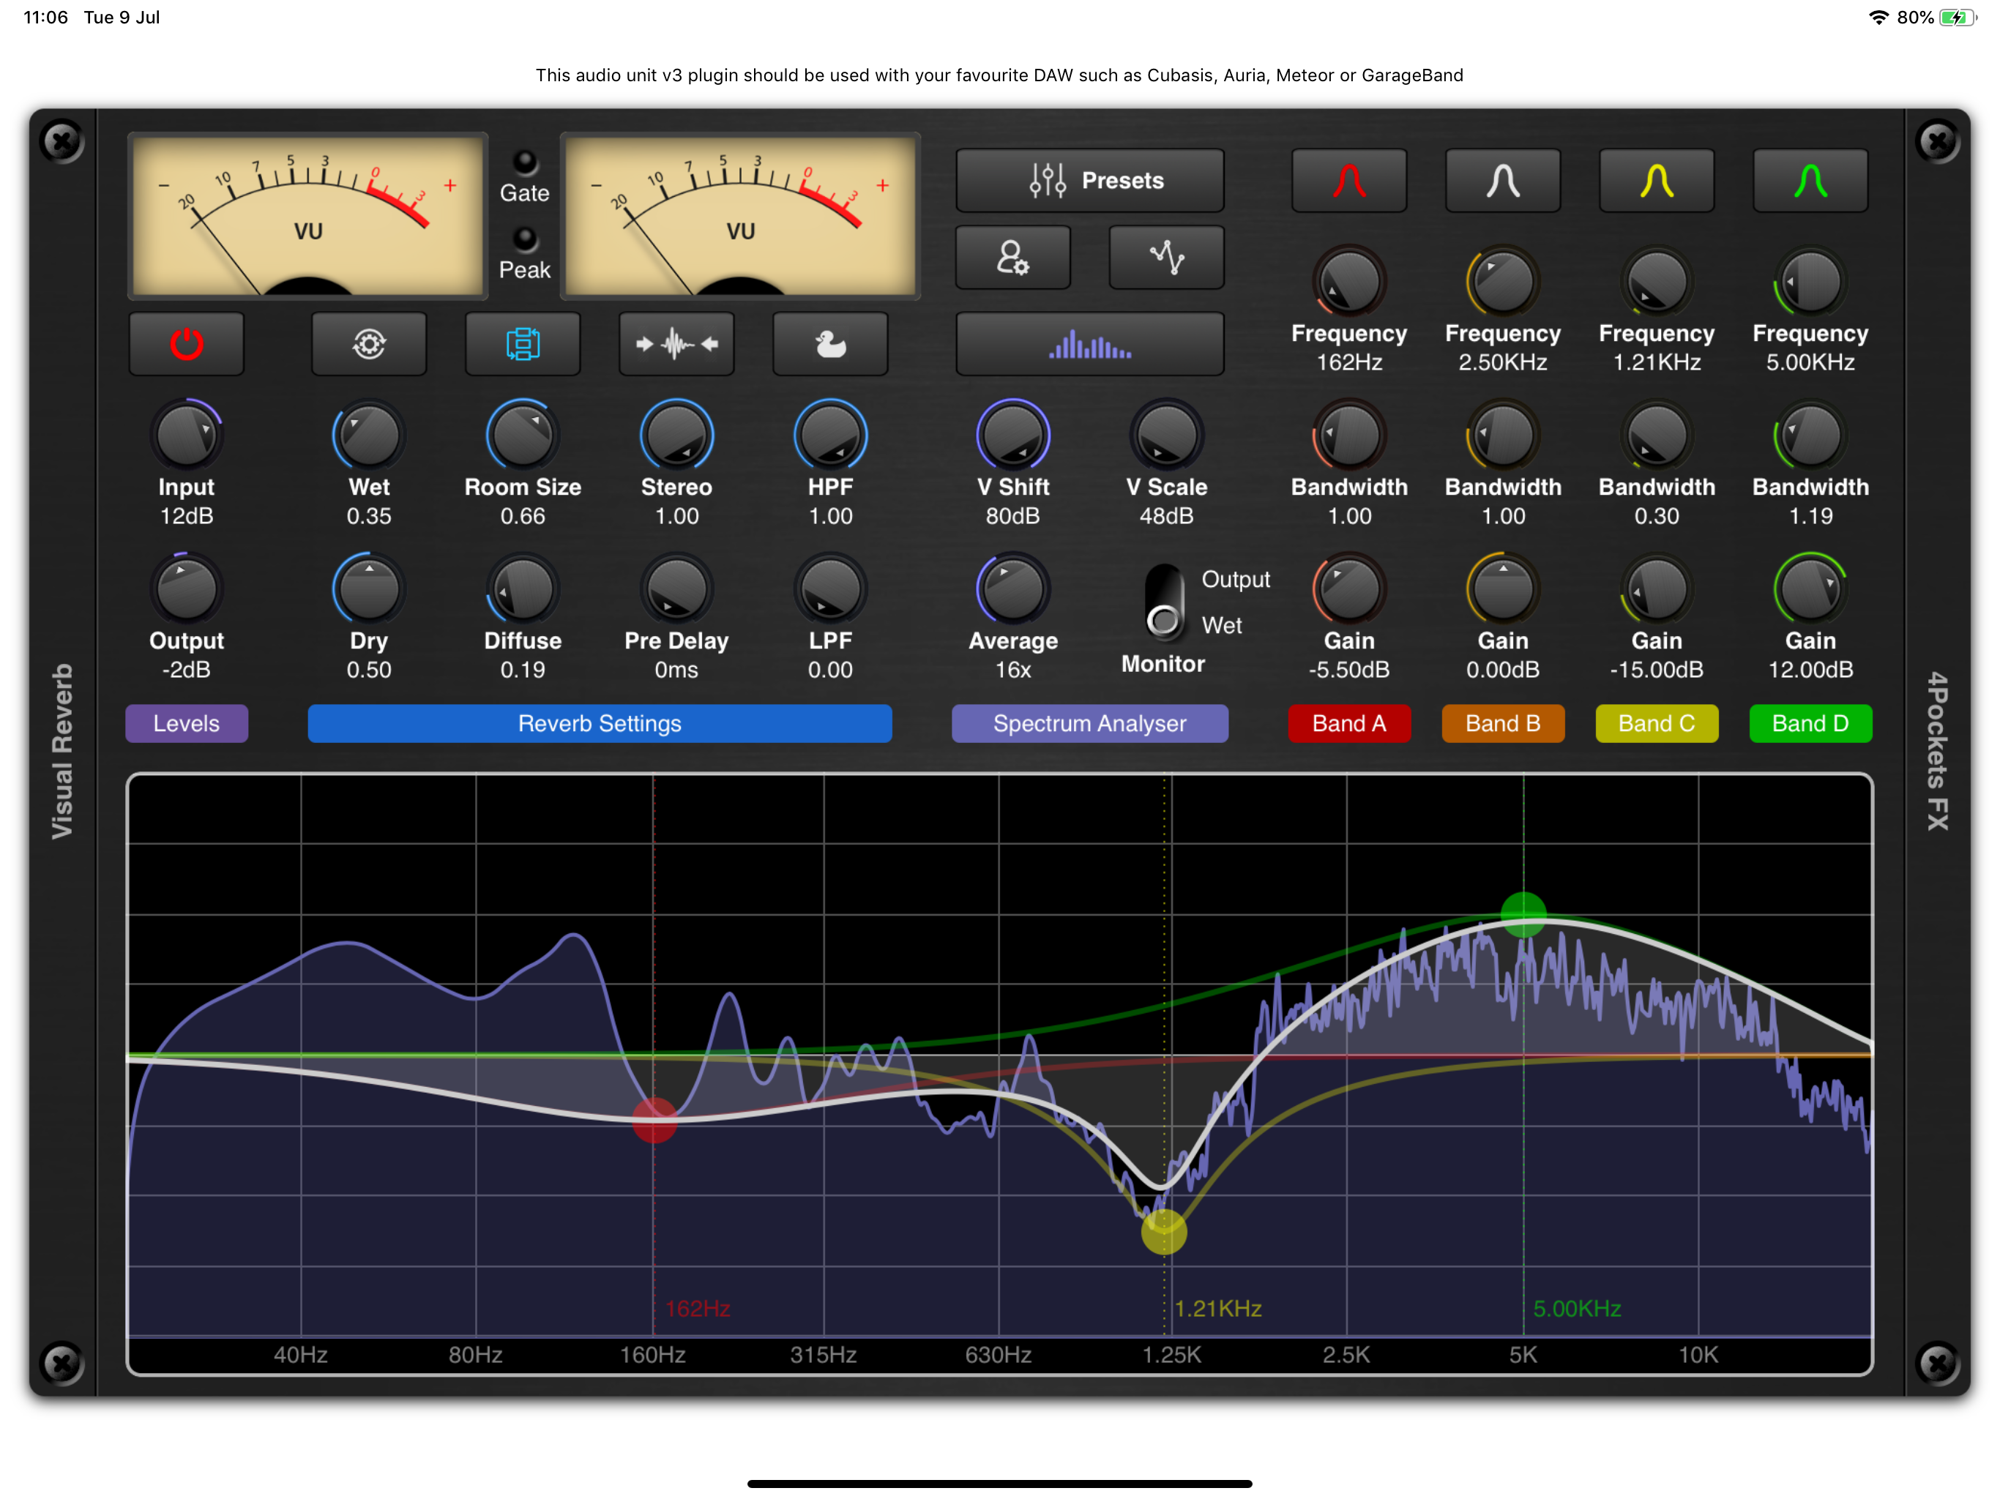Viewport: 2000px width, 1499px height.
Task: Click the yellow 1.21KHz EQ node
Action: click(x=1164, y=1231)
